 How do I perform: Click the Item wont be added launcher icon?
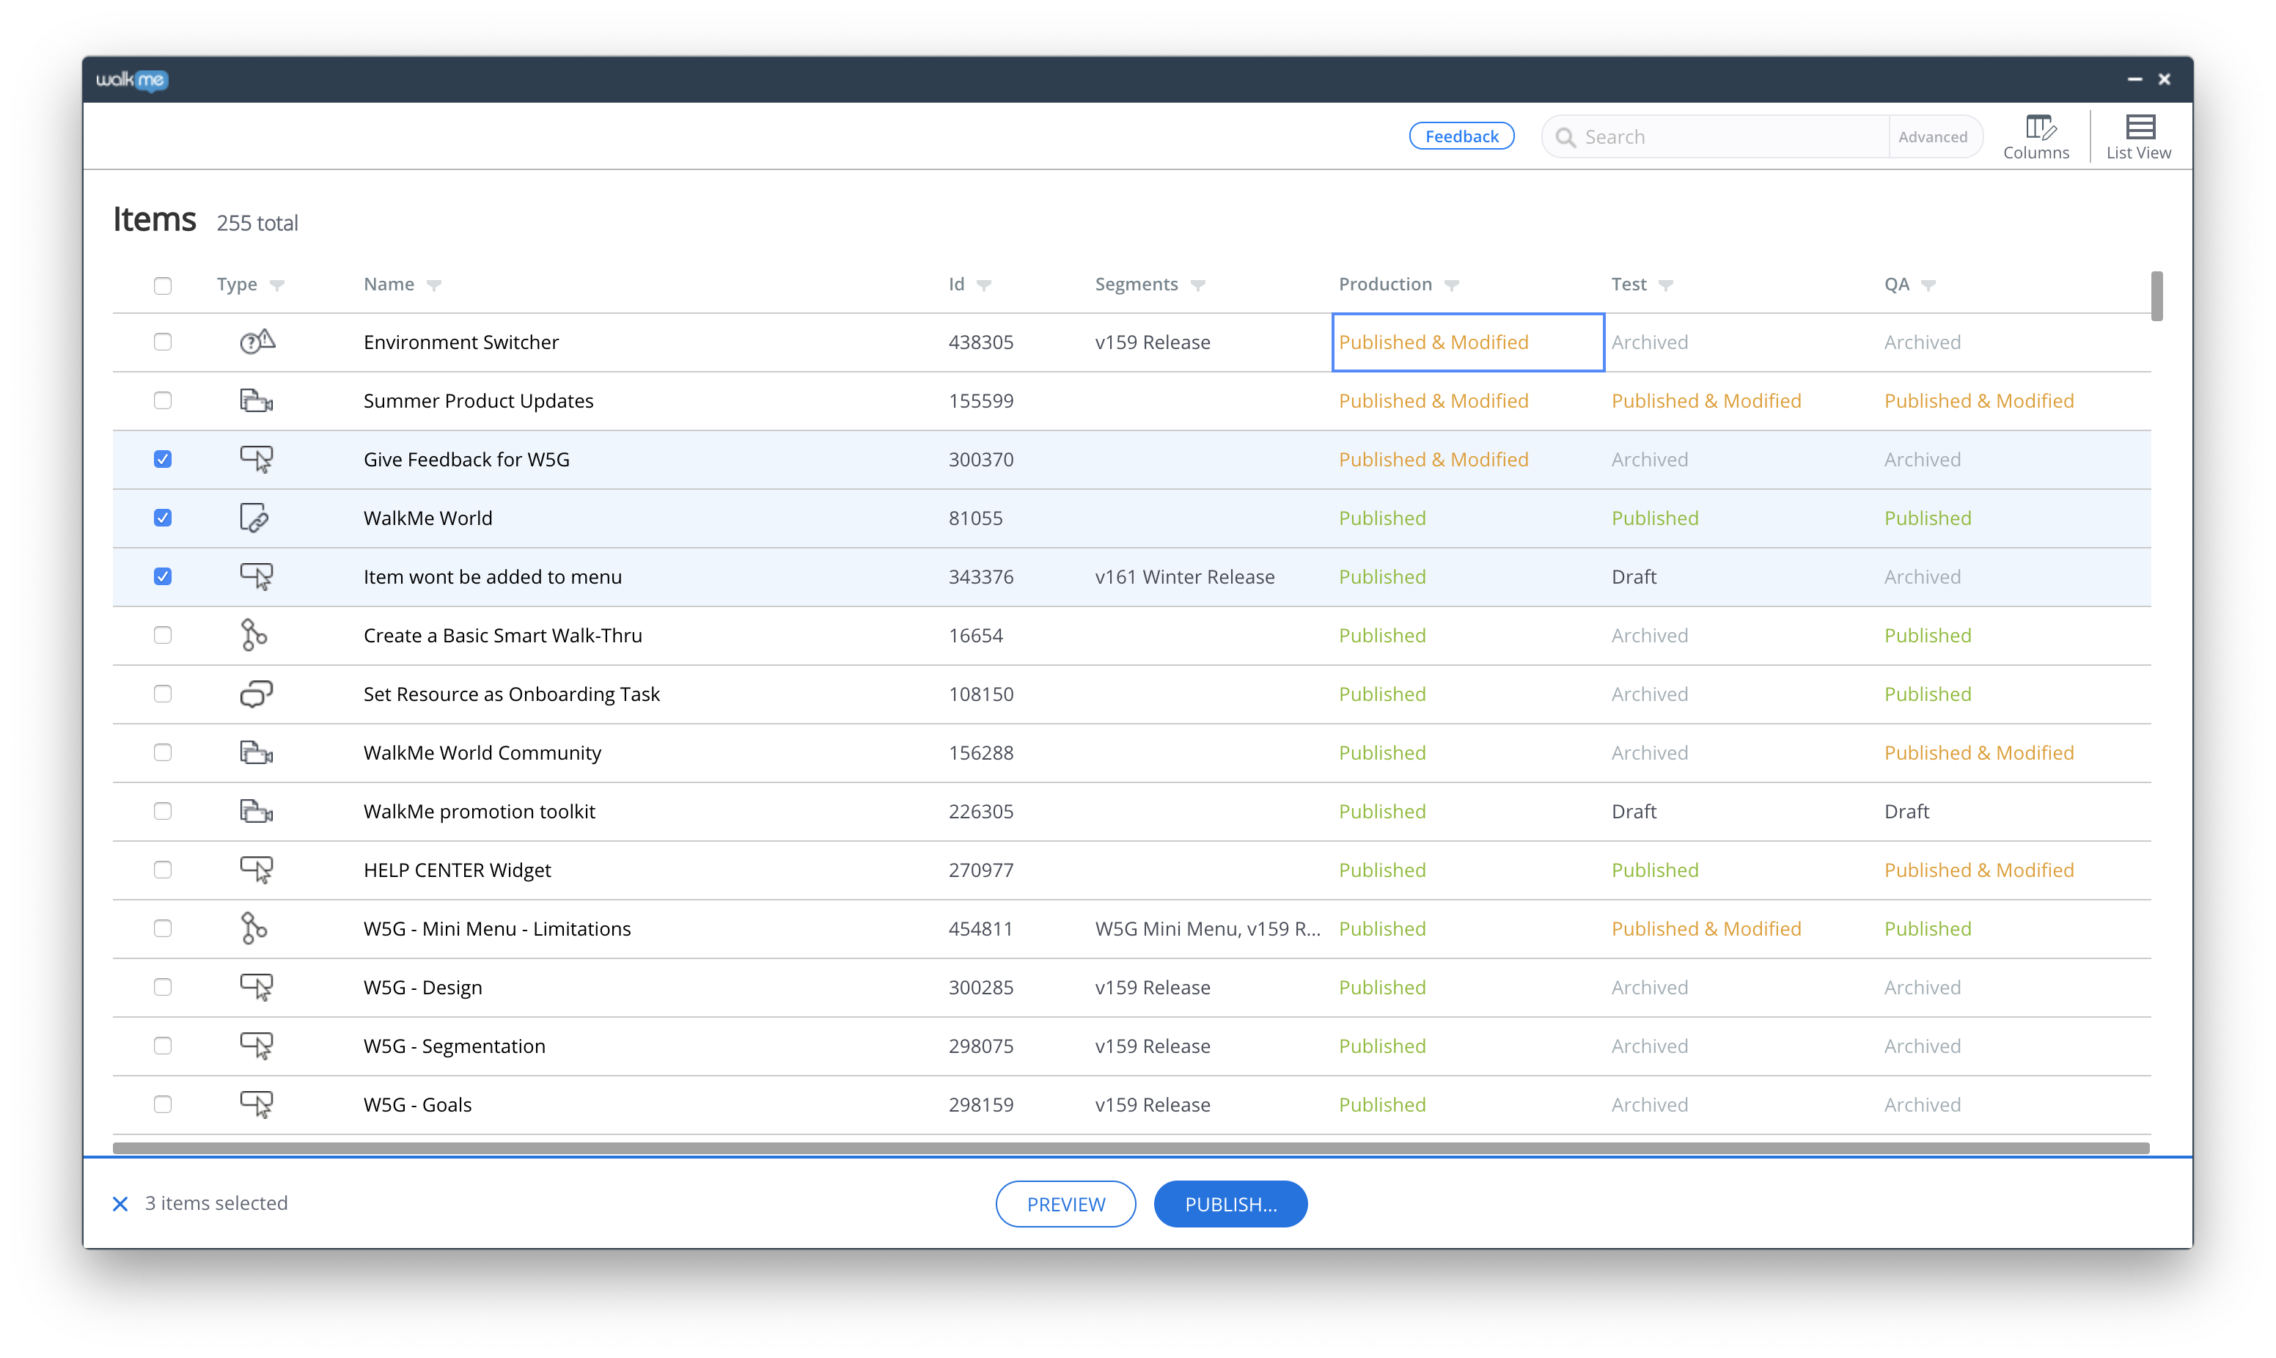256,576
